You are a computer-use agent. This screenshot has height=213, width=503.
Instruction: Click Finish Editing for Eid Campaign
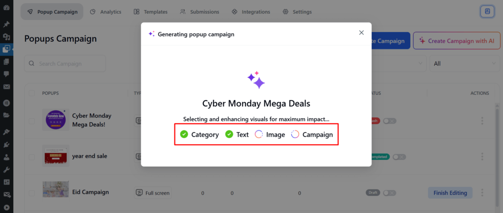(x=450, y=193)
